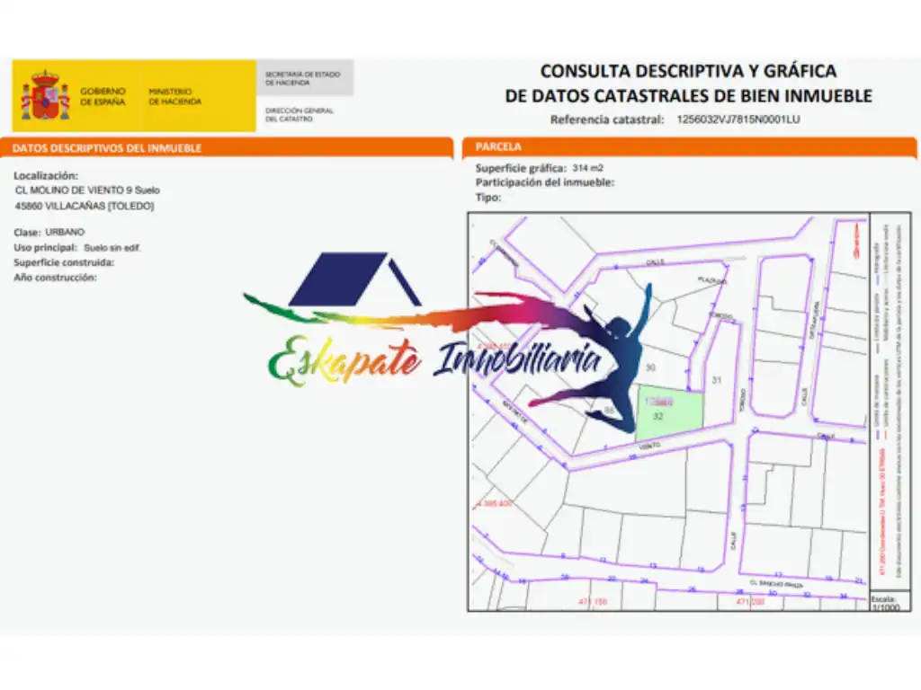Click the green highlighted parcel 32 on map
The width and height of the screenshot is (921, 690).
coord(669,411)
